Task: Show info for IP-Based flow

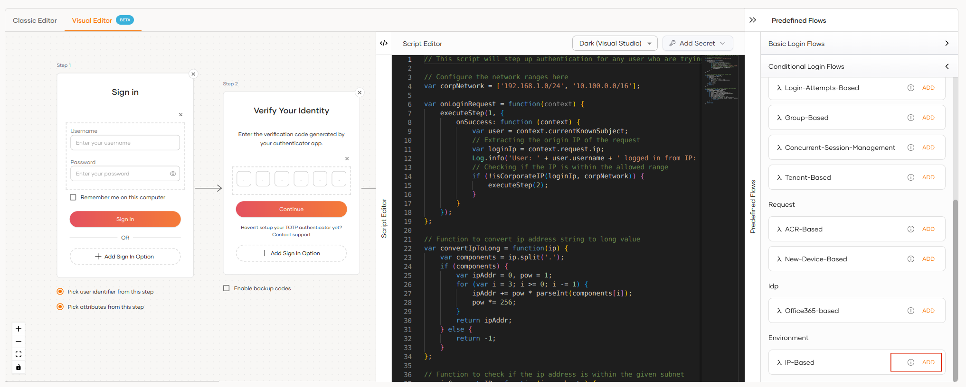Action: coord(910,362)
